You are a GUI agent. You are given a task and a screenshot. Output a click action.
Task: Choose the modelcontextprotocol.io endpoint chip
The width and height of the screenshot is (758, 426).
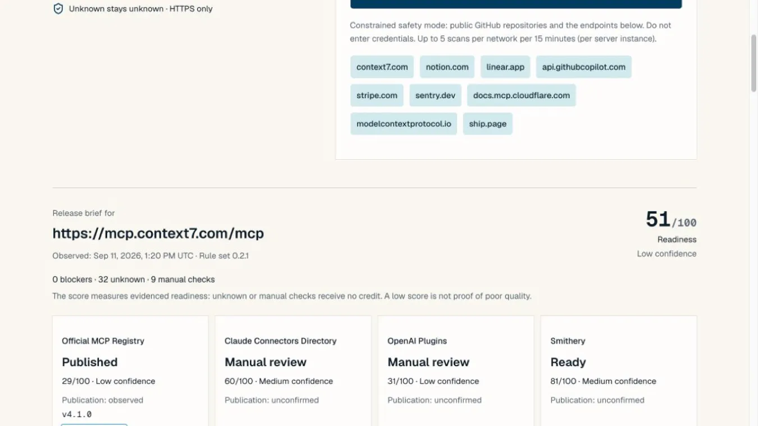404,124
